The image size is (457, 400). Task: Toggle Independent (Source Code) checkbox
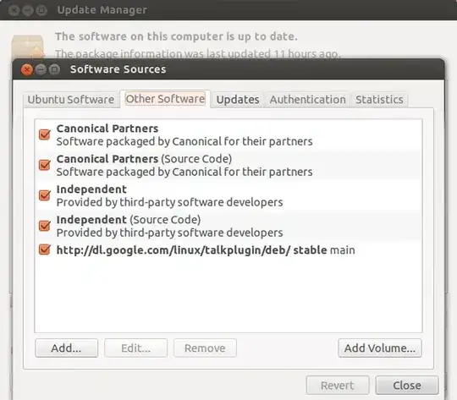(45, 226)
